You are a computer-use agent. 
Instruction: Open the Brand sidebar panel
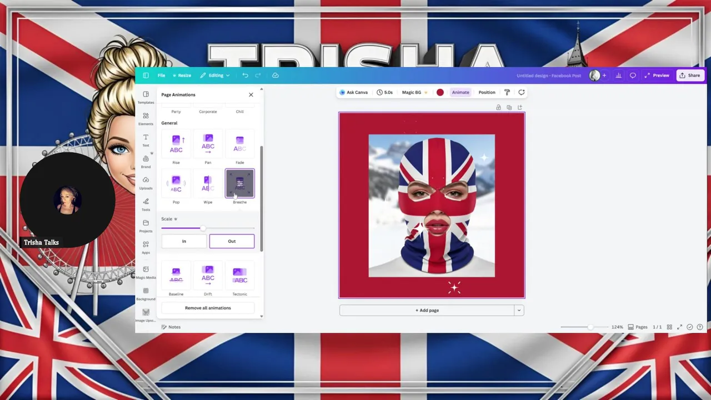click(146, 162)
